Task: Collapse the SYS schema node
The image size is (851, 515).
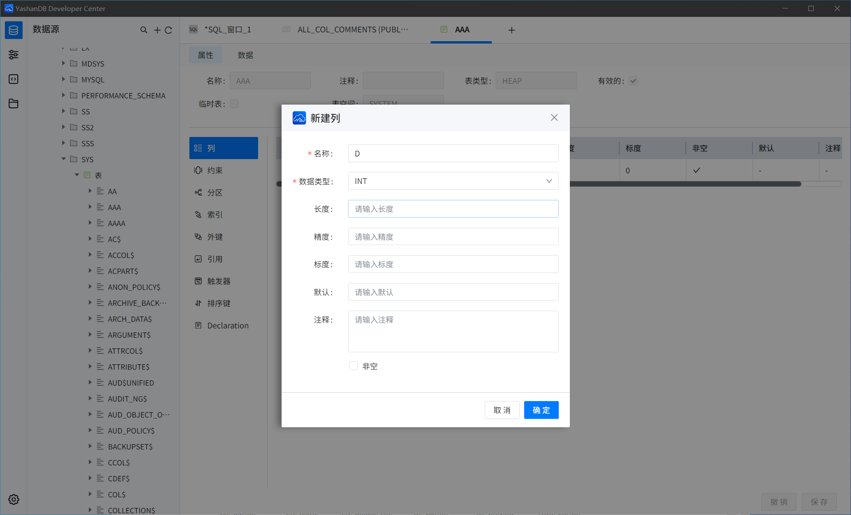Action: (x=63, y=159)
